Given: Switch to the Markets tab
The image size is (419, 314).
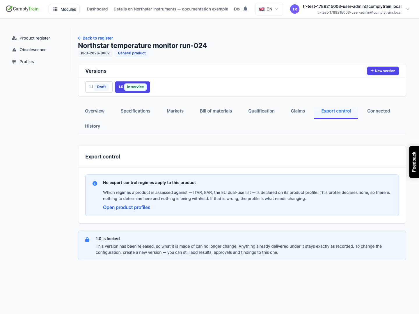Looking at the screenshot, I should [x=175, y=111].
